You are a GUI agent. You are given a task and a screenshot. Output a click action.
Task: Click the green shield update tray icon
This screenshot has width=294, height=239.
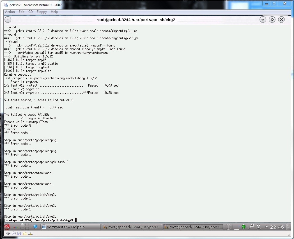(244, 227)
